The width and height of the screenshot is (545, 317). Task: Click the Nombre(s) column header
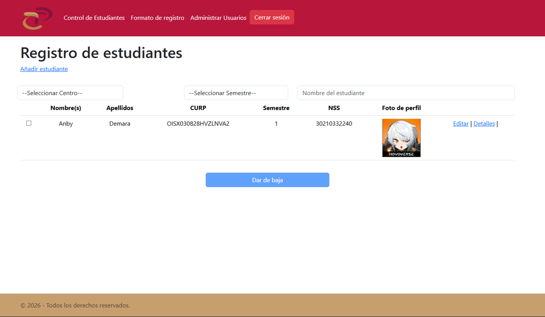(66, 108)
